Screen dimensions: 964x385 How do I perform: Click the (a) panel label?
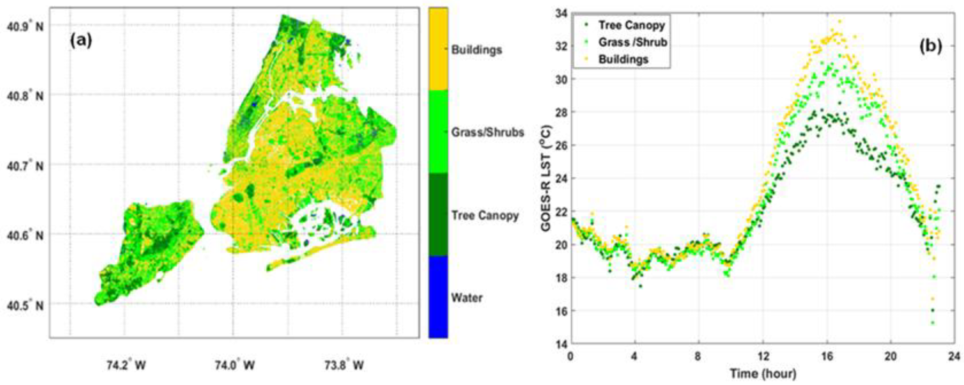(x=81, y=41)
